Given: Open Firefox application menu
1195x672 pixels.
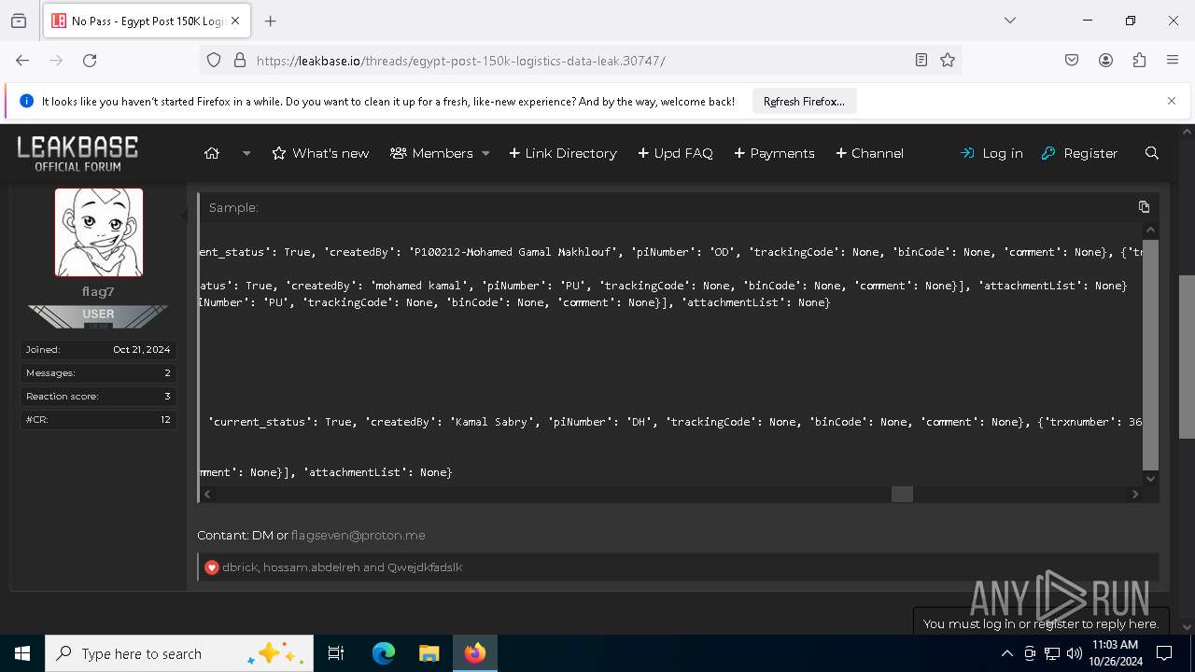Looking at the screenshot, I should click(x=1173, y=60).
